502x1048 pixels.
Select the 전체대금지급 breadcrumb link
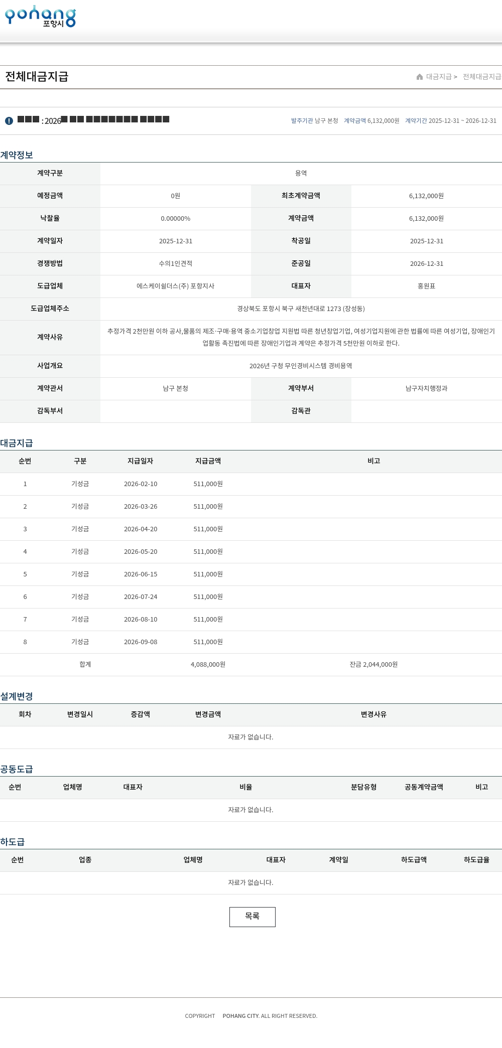coord(482,77)
